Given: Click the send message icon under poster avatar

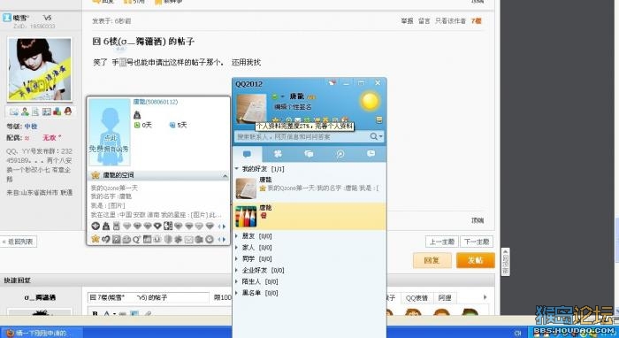Looking at the screenshot, I should [x=14, y=111].
